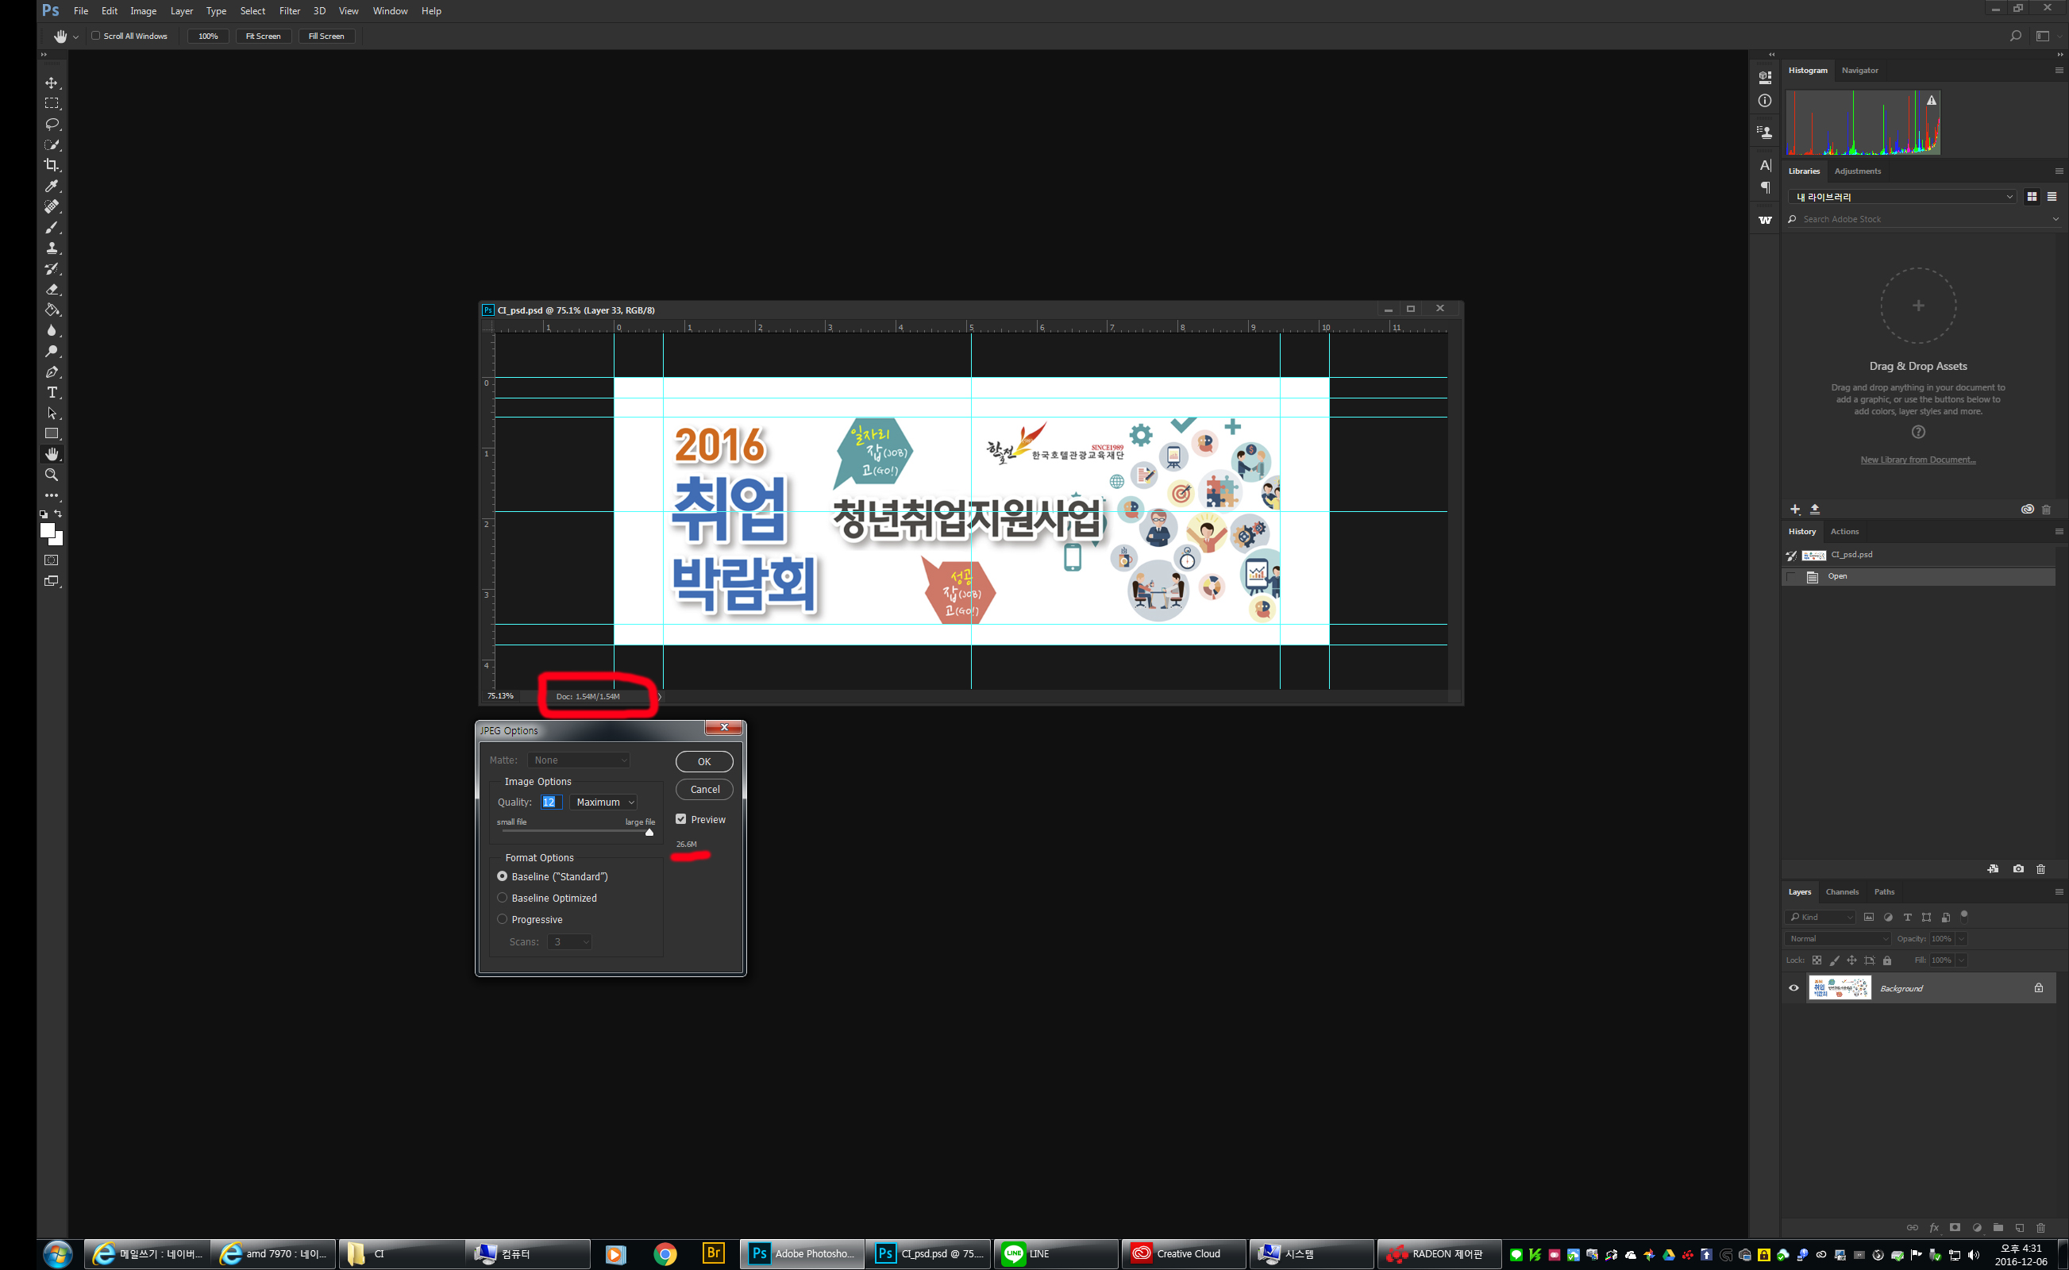
Task: Select the Rectangular Marquee tool
Action: (52, 103)
